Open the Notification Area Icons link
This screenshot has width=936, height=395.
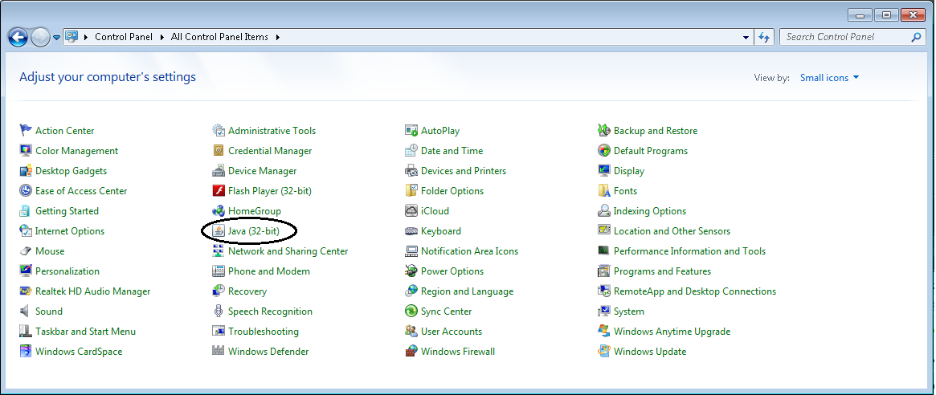click(469, 251)
